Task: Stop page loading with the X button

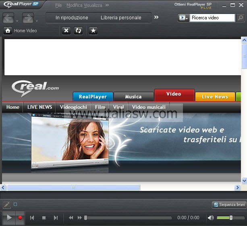Action: tap(66, 30)
